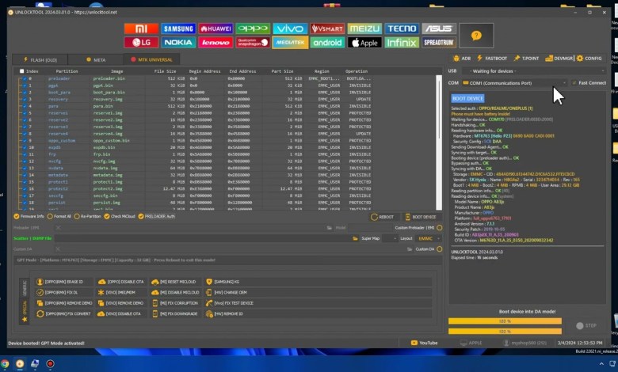This screenshot has height=372, width=618.
Task: Open the Layout EMMC dropdown
Action: tap(428, 238)
